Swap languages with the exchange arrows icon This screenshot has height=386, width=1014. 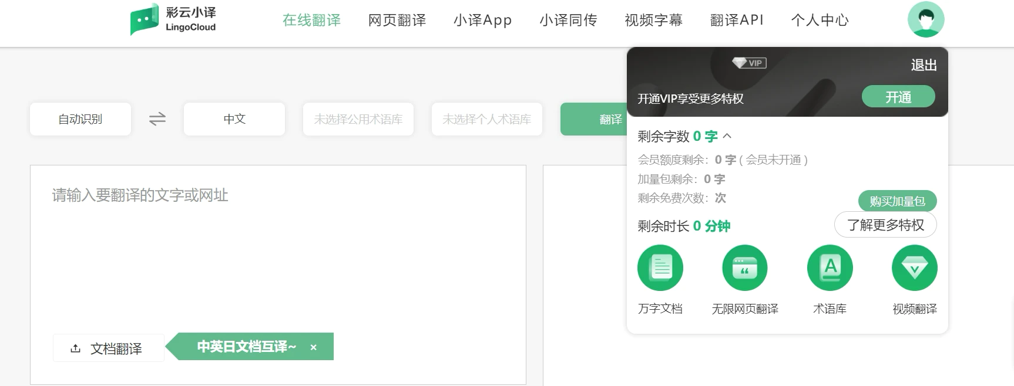(157, 119)
